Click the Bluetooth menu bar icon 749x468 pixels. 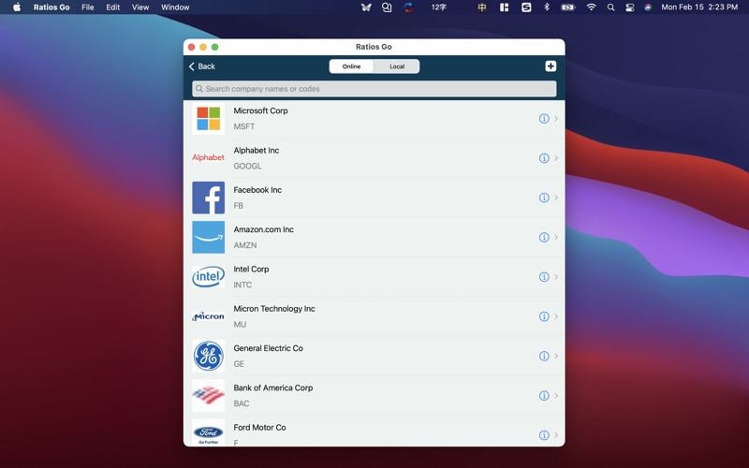coord(547,7)
